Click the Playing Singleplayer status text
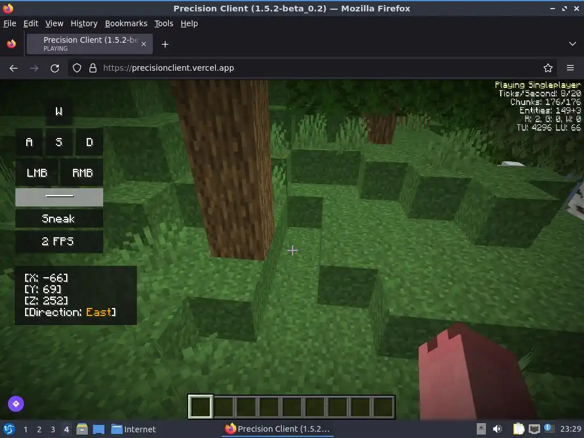 point(537,85)
